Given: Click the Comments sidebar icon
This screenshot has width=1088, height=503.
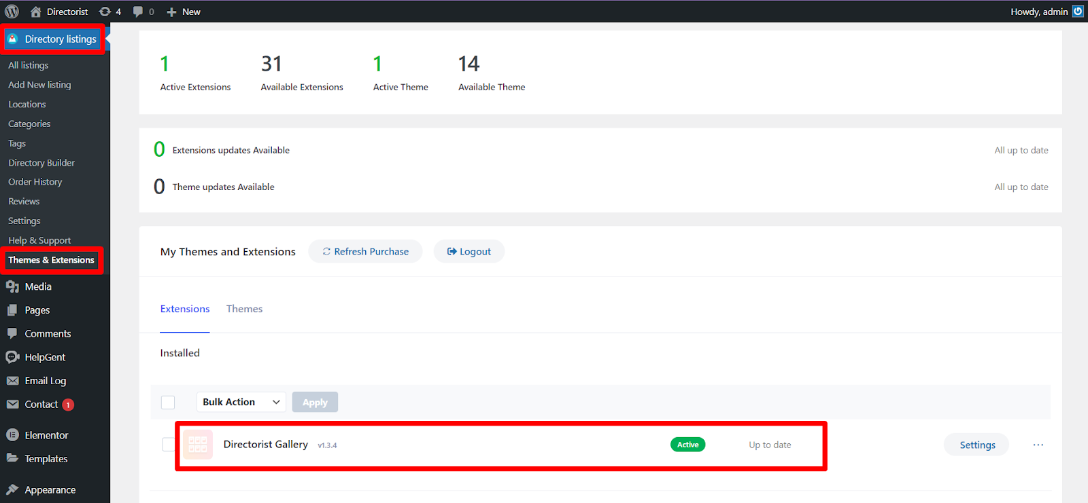Looking at the screenshot, I should click(12, 333).
